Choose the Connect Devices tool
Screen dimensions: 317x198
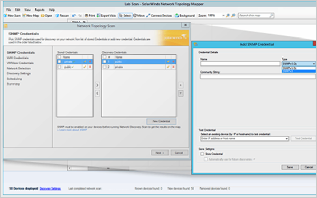pyautogui.click(x=159, y=15)
